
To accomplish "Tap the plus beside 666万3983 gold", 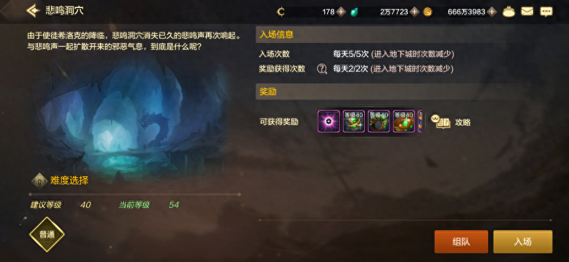I will tap(492, 12).
